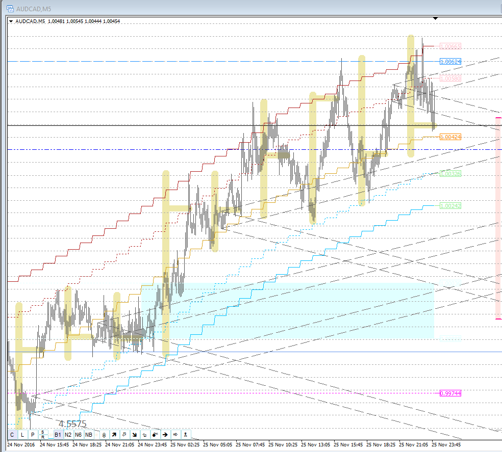The height and width of the screenshot is (452, 502).
Task: Toggle the R button in the S/R pair
Action: point(43,437)
